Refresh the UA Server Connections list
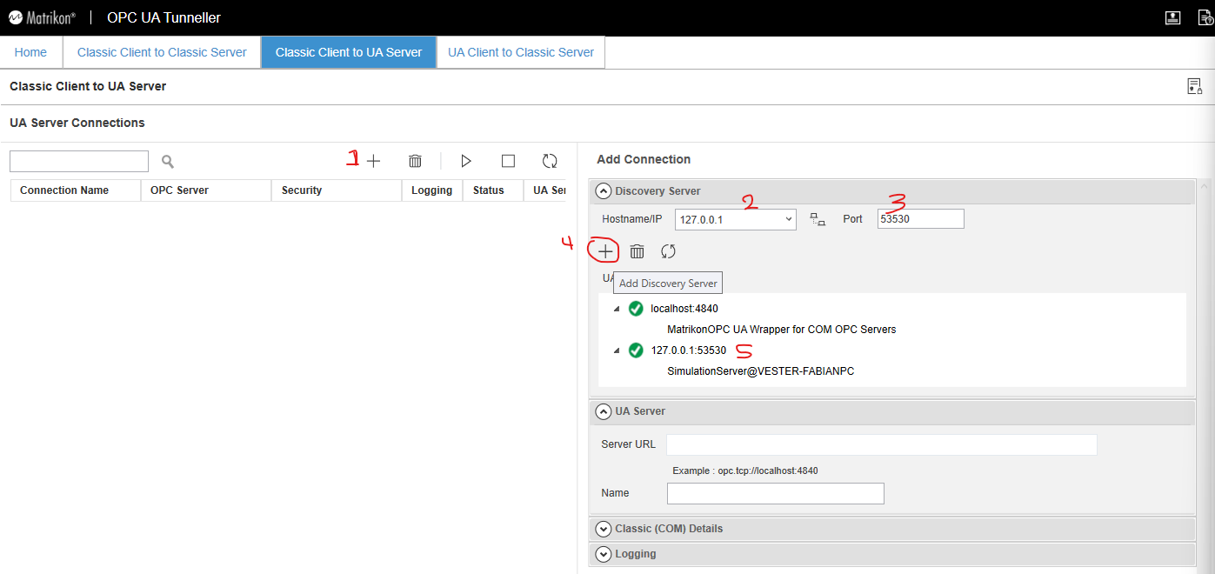This screenshot has height=574, width=1215. coord(550,161)
